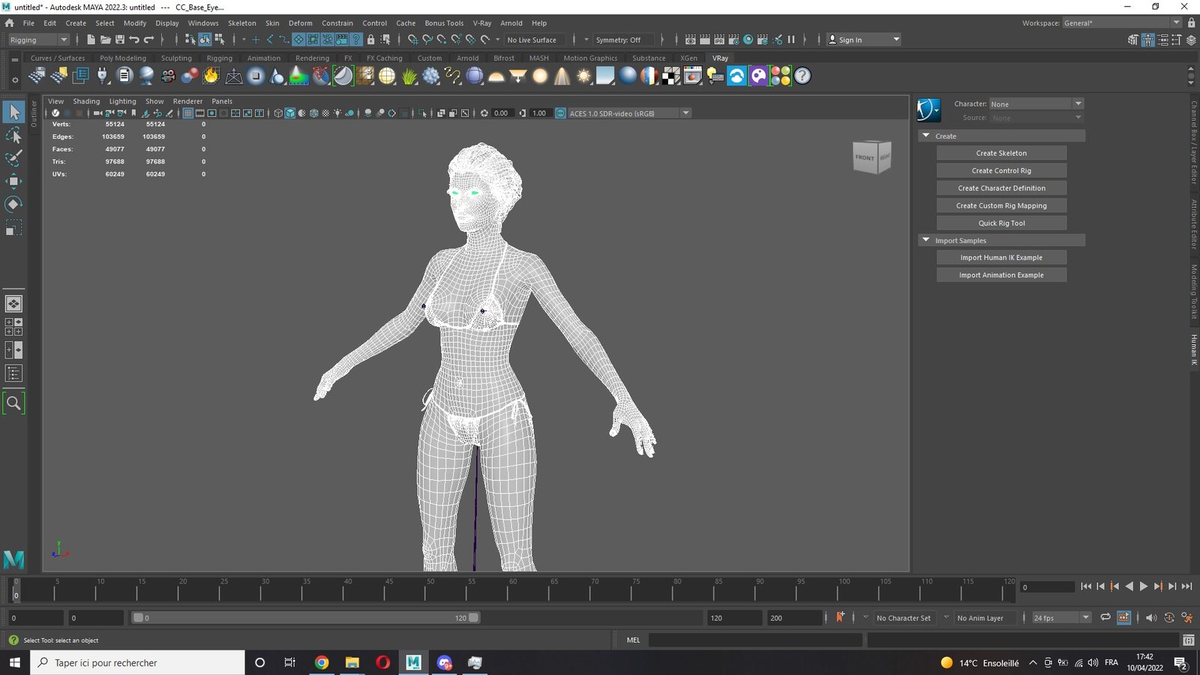Viewport: 1200px width, 675px height.
Task: Click the help question mark shelf icon
Action: [x=802, y=76]
